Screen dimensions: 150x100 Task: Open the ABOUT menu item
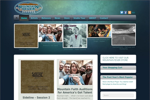[x=92, y=18]
